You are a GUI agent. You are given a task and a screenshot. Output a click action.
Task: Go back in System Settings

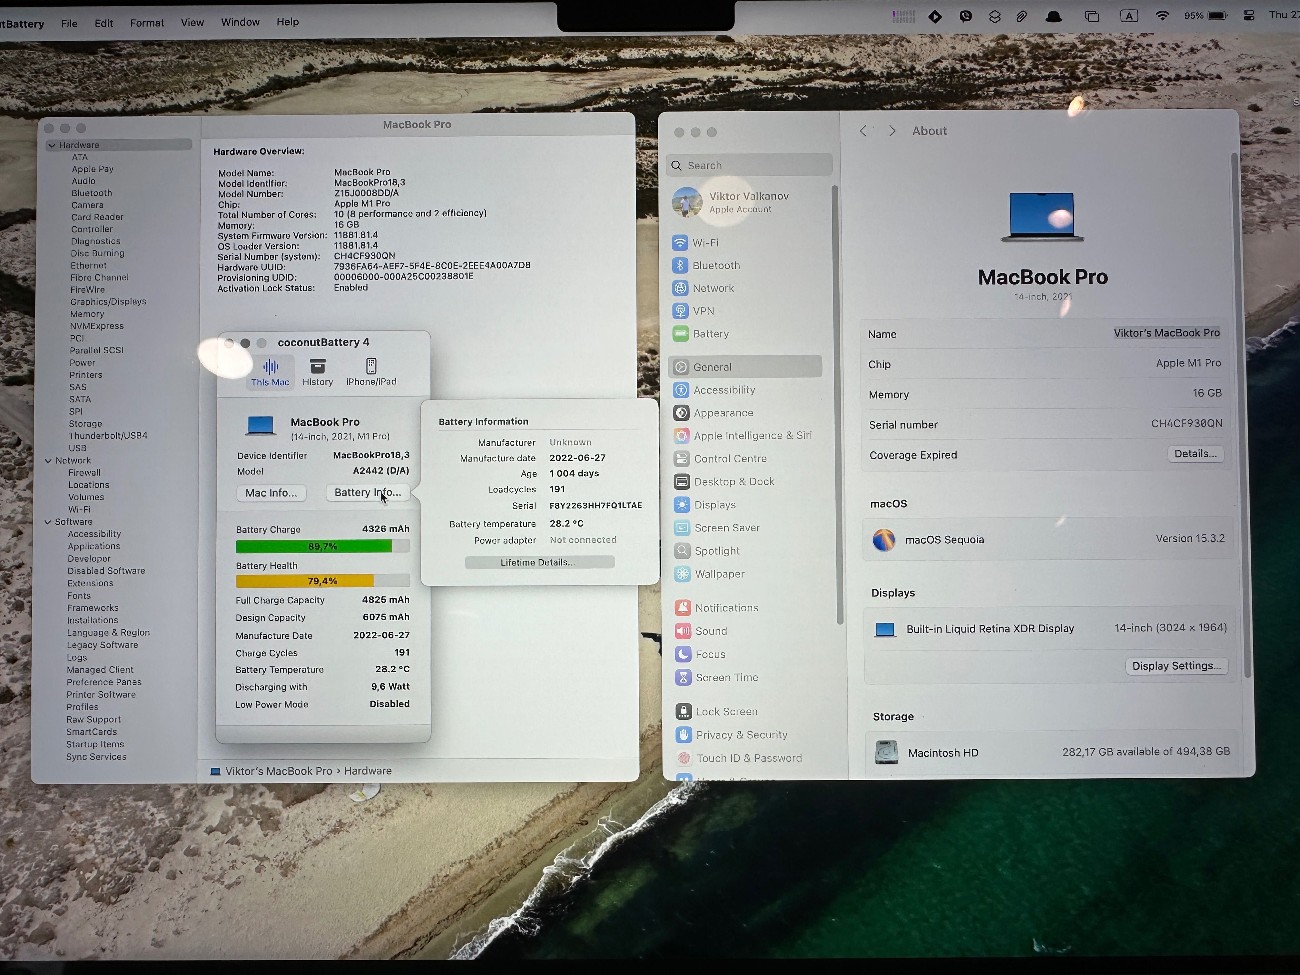click(x=863, y=131)
